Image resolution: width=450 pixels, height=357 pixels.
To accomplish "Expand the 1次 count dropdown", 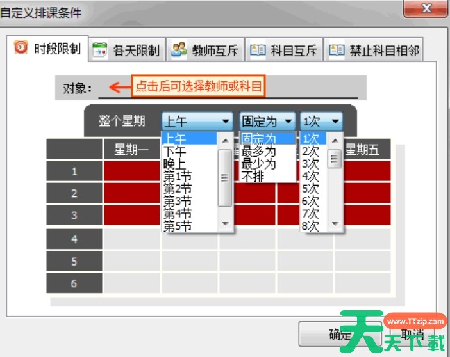I will (x=321, y=121).
